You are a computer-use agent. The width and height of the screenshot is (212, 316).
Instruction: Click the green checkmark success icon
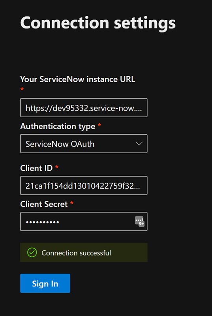click(x=32, y=252)
